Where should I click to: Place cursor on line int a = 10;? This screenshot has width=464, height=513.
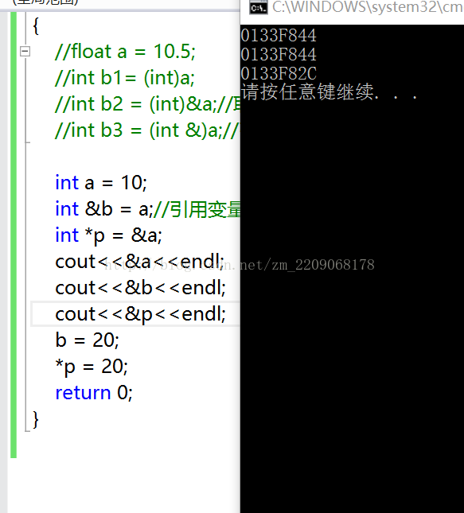pyautogui.click(x=101, y=183)
